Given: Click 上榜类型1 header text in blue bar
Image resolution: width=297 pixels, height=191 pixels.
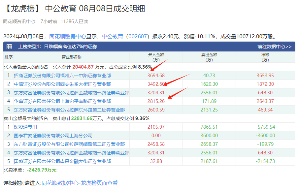Looking at the screenshot, I should point(57,47).
